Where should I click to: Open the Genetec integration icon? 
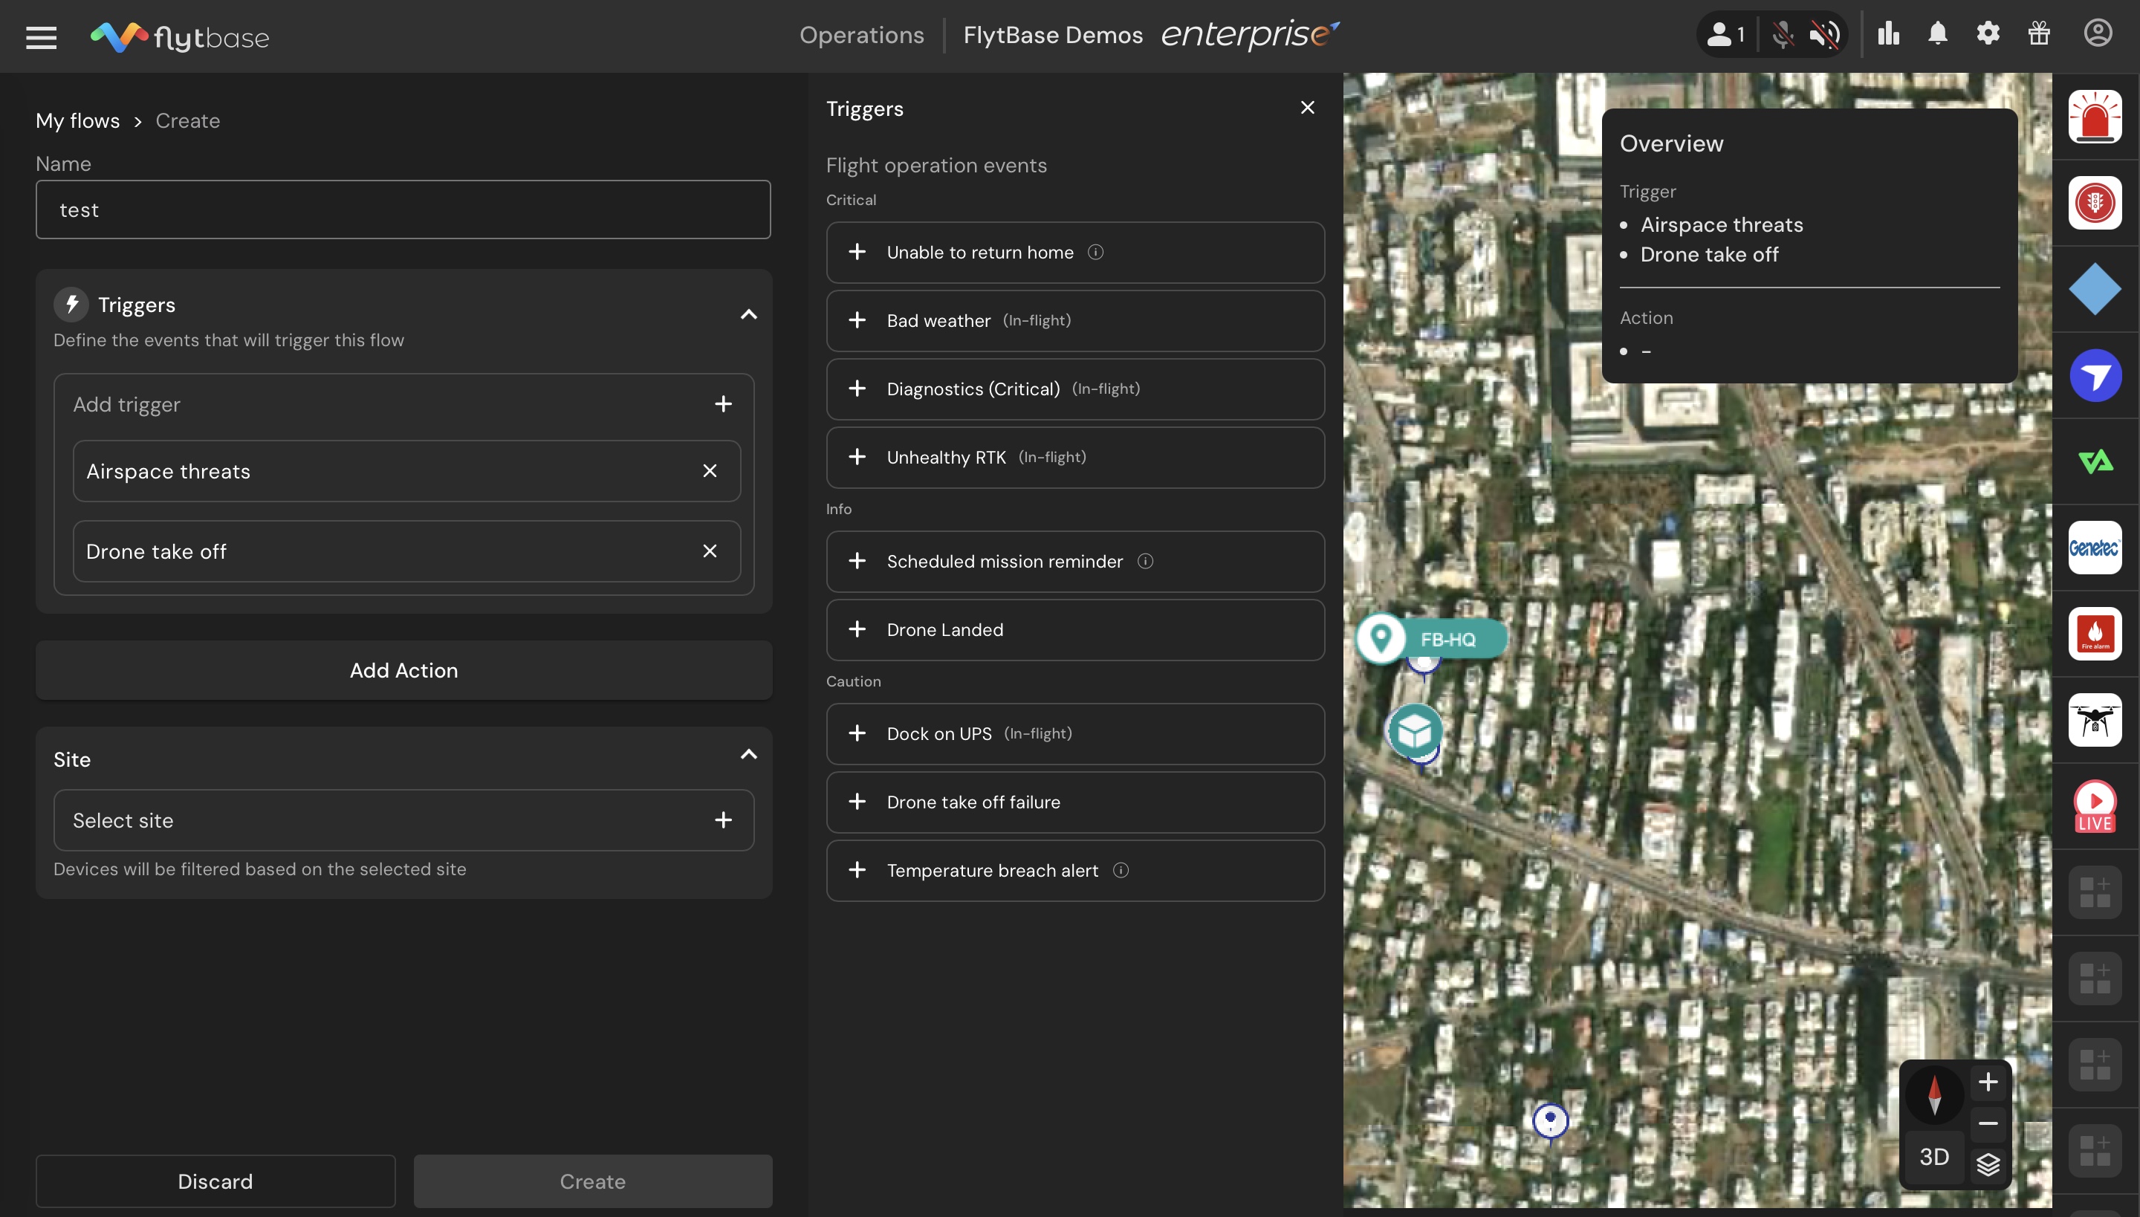coord(2094,548)
